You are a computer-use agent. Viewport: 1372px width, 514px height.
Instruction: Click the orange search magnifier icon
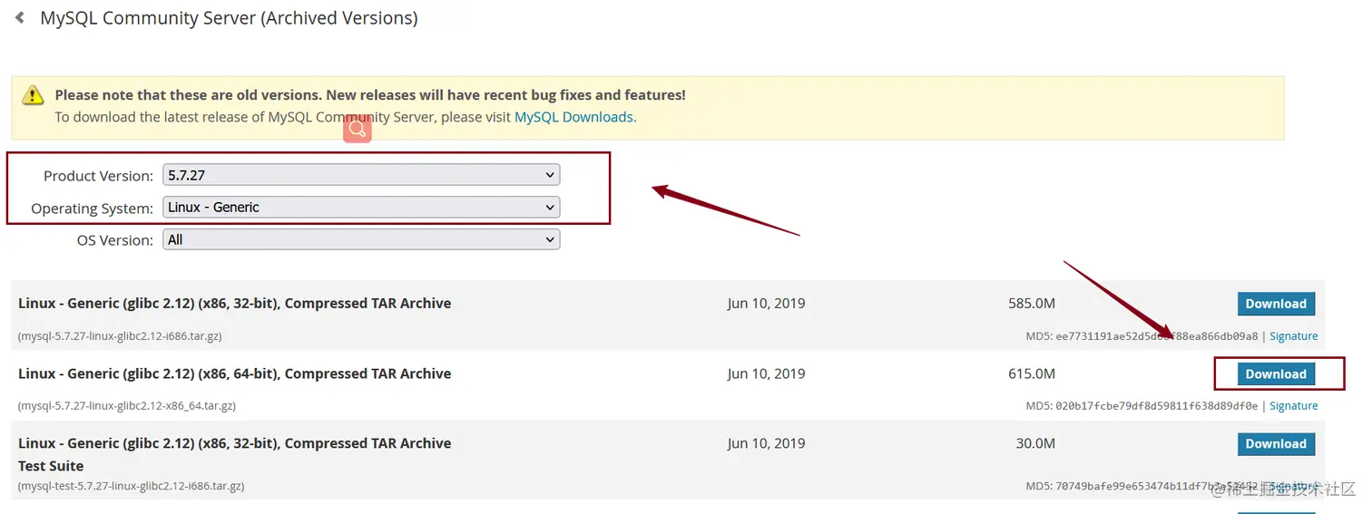pos(358,129)
